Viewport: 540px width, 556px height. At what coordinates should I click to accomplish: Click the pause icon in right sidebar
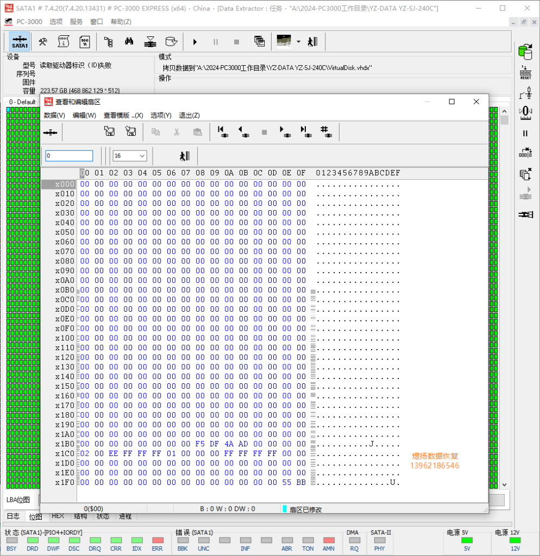tap(525, 134)
